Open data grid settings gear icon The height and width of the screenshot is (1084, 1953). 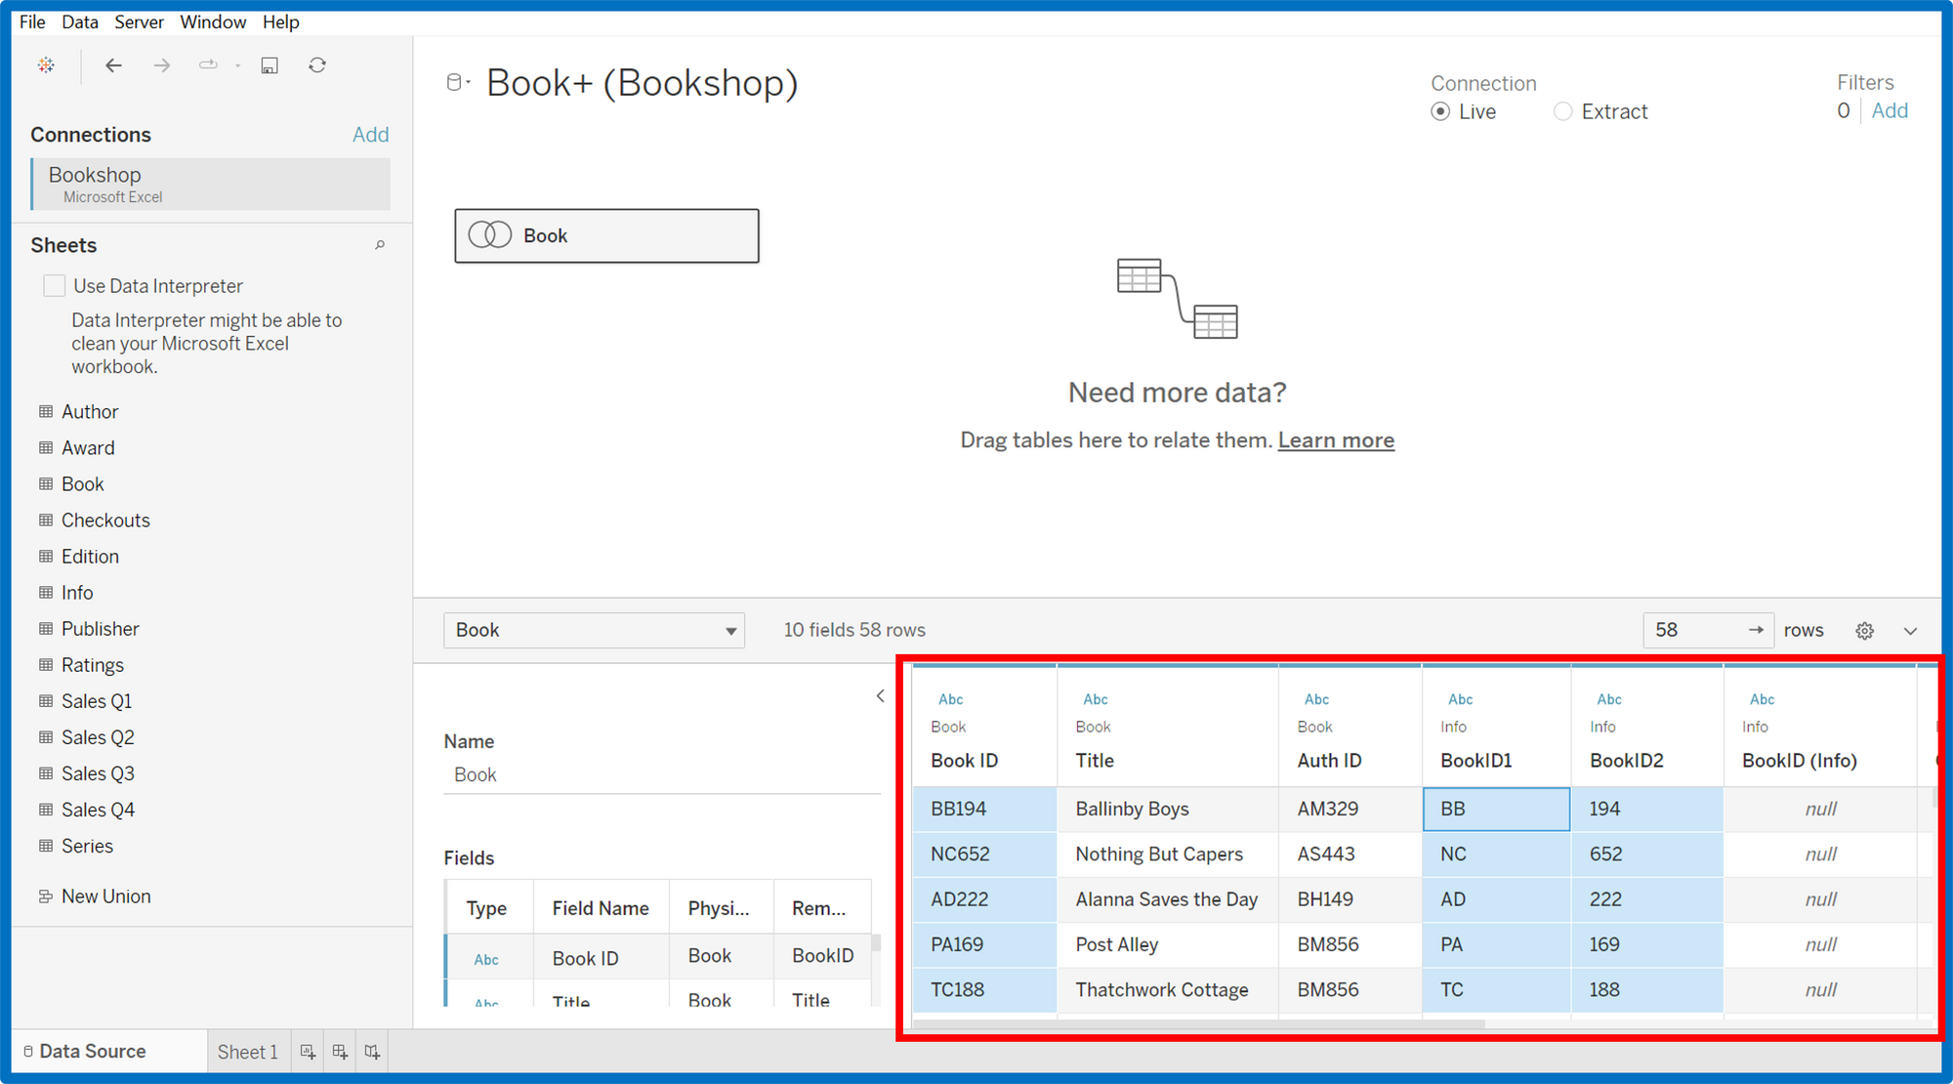click(x=1864, y=631)
